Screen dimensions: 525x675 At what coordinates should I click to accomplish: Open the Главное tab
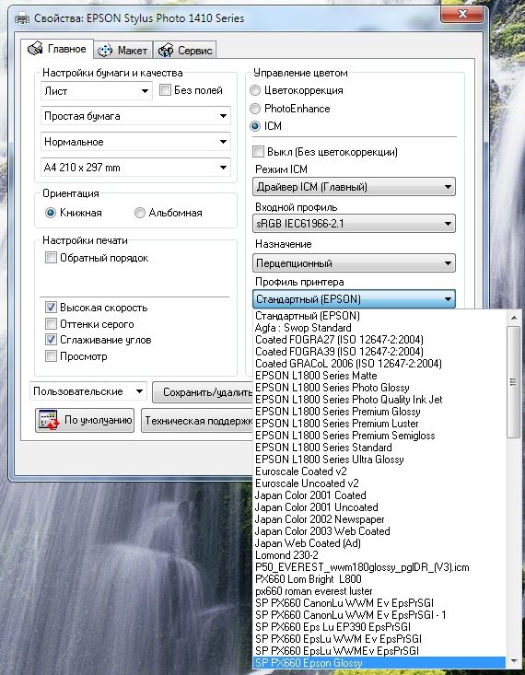tap(57, 49)
